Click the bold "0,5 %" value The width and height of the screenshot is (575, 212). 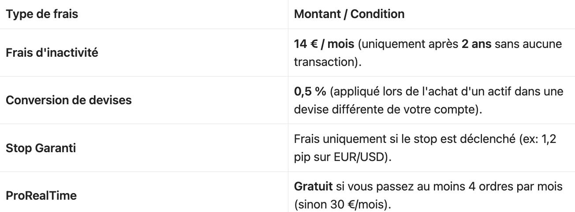click(310, 91)
